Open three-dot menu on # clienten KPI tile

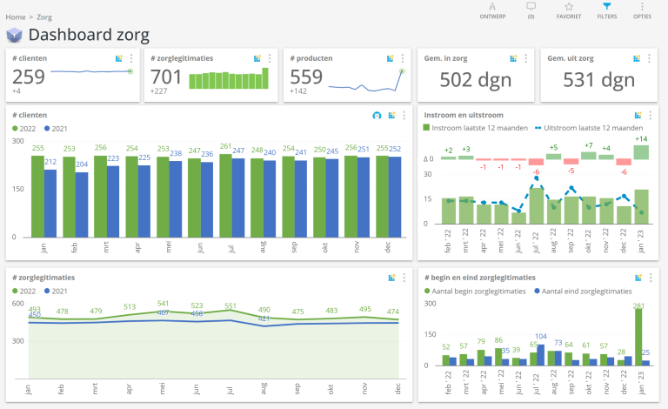point(131,58)
